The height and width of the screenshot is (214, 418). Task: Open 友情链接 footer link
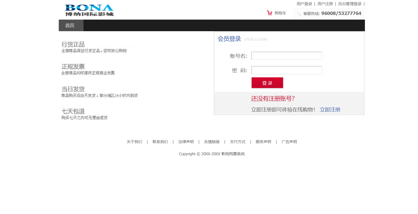(212, 142)
